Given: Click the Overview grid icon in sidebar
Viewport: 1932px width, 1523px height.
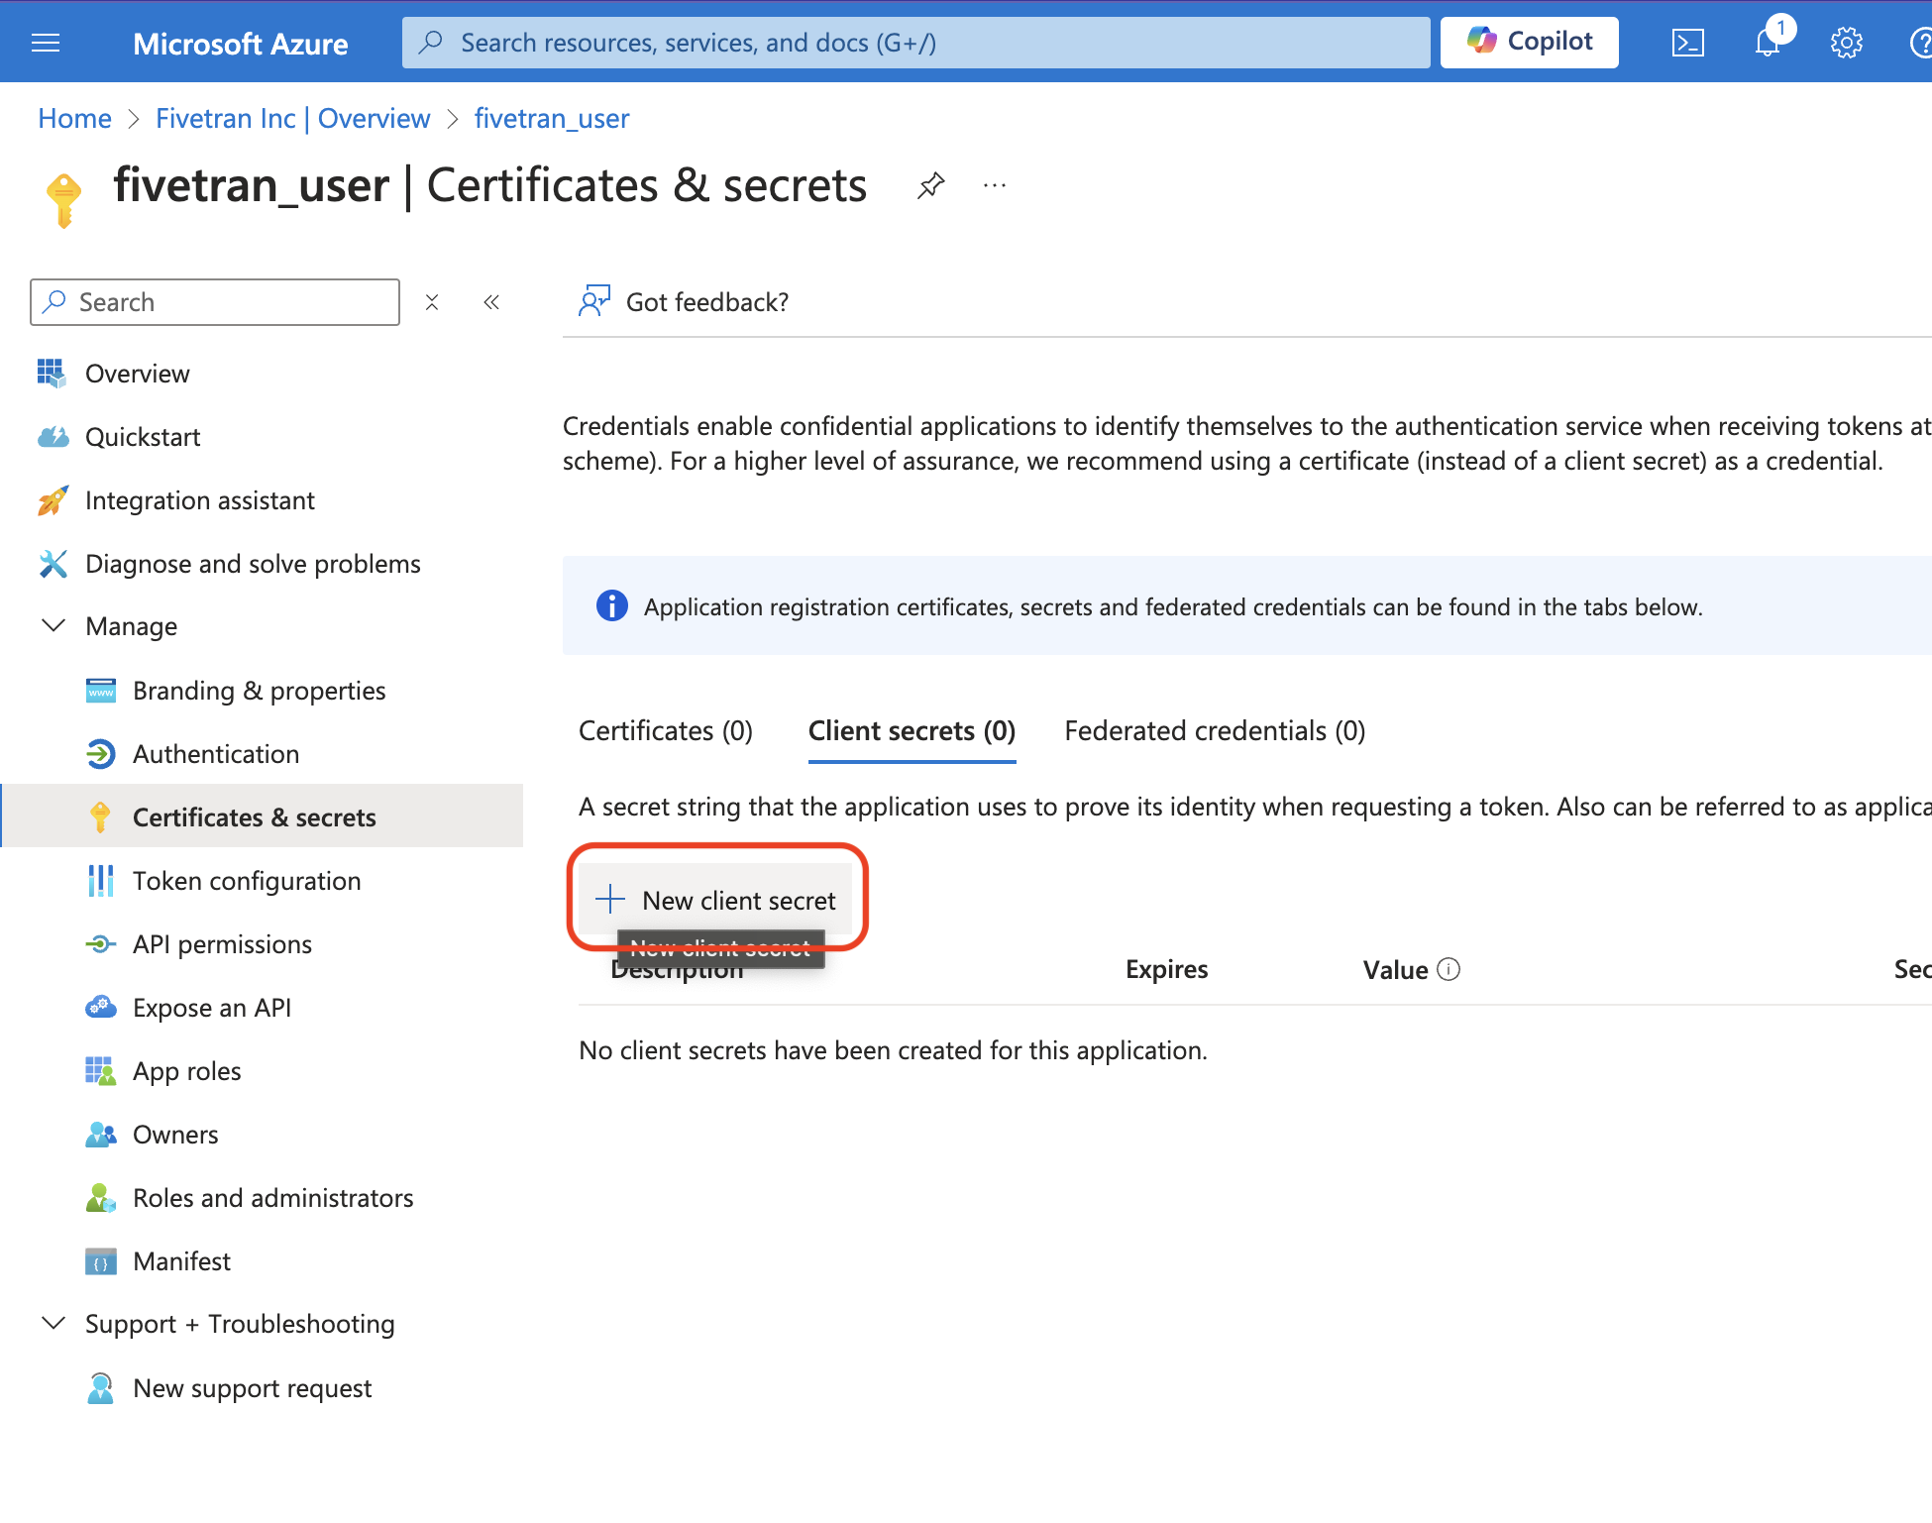Looking at the screenshot, I should [x=52, y=374].
